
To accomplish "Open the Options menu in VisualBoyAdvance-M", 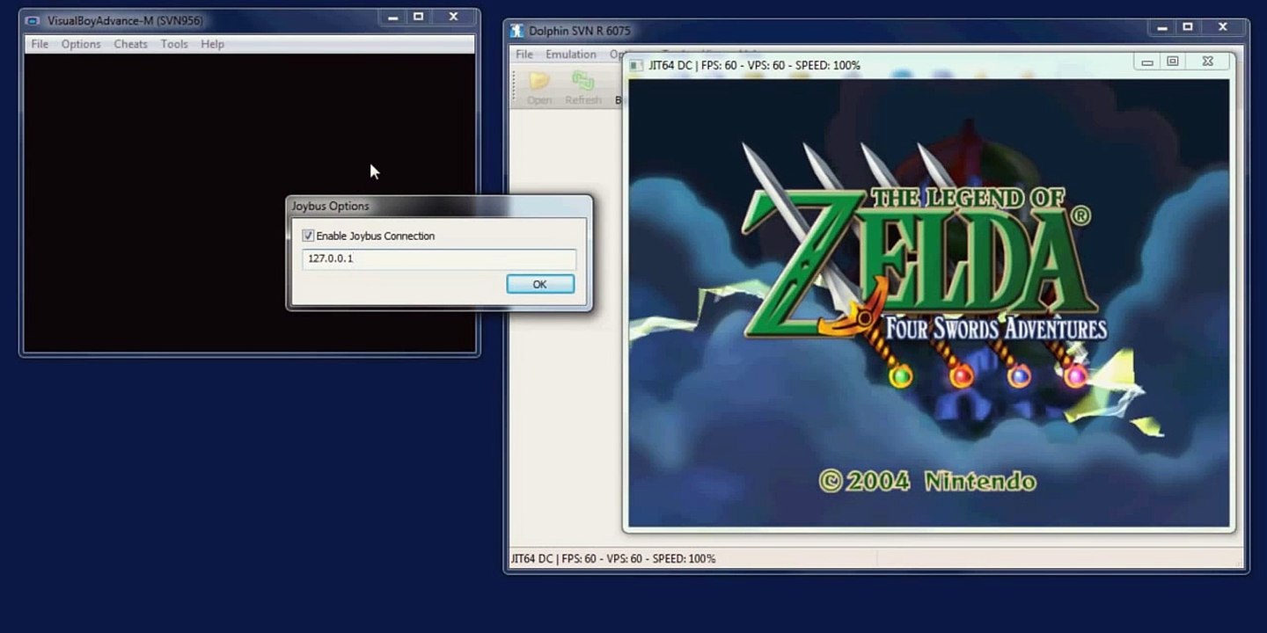I will point(81,44).
